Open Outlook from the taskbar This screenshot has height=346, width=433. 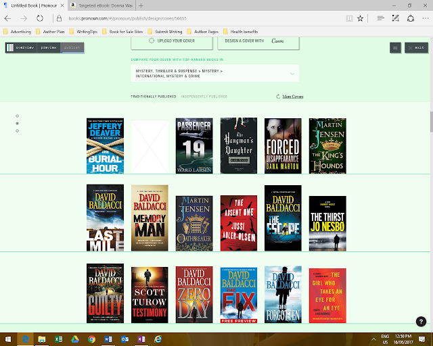[x=124, y=339]
